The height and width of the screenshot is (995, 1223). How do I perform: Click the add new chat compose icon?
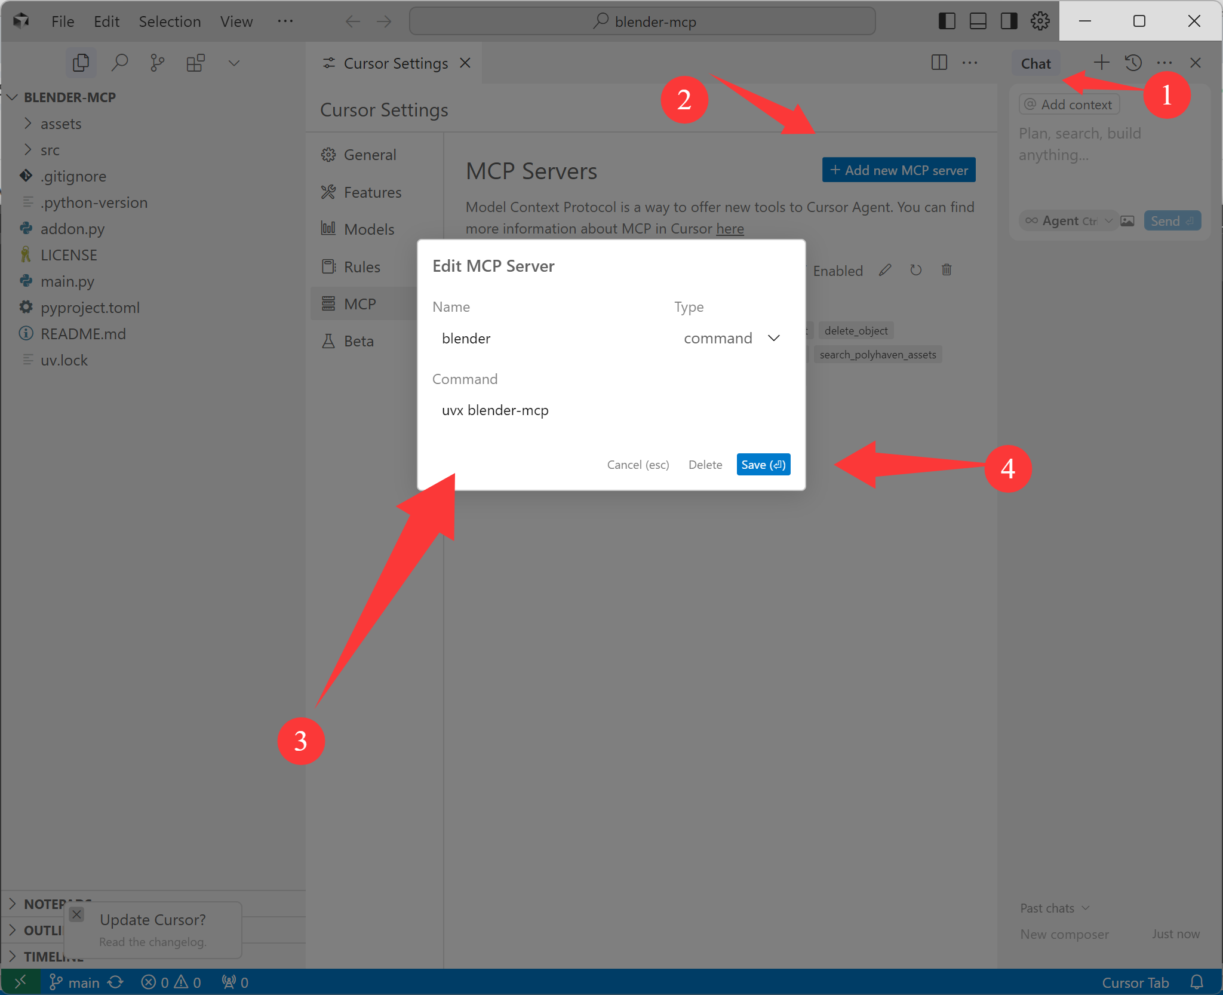point(1101,62)
